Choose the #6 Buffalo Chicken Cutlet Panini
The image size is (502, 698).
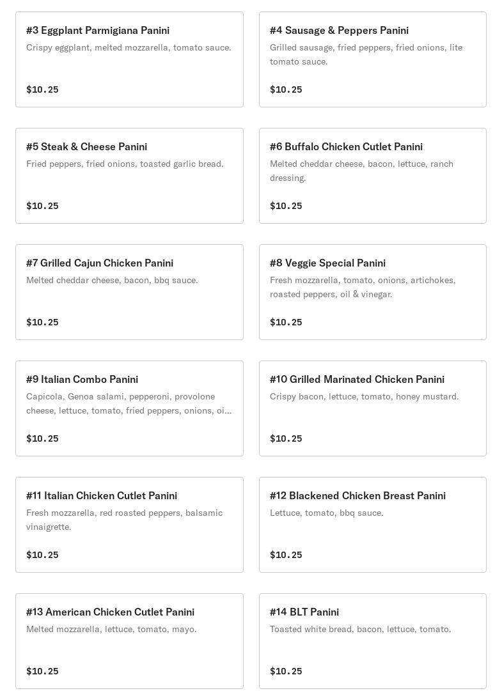click(x=346, y=147)
